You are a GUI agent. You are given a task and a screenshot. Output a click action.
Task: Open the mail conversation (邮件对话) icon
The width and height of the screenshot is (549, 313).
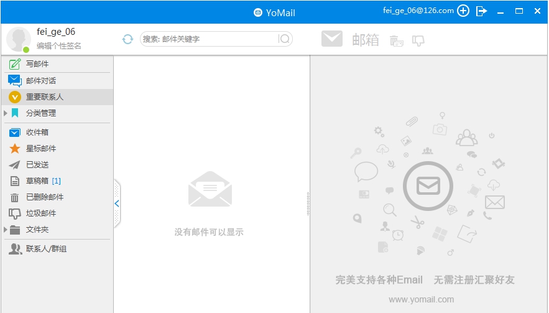click(x=15, y=81)
